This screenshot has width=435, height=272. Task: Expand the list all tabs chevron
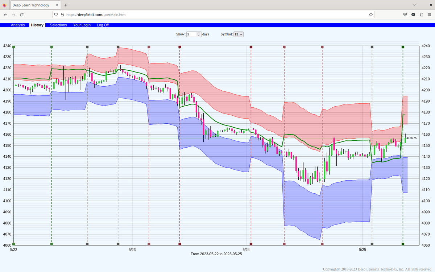(x=414, y=5)
